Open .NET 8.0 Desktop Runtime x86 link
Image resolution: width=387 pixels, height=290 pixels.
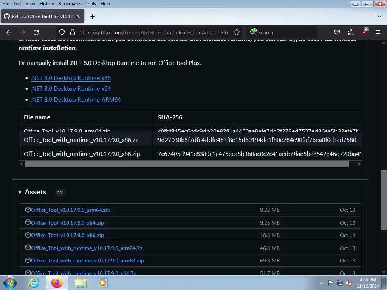(71, 78)
